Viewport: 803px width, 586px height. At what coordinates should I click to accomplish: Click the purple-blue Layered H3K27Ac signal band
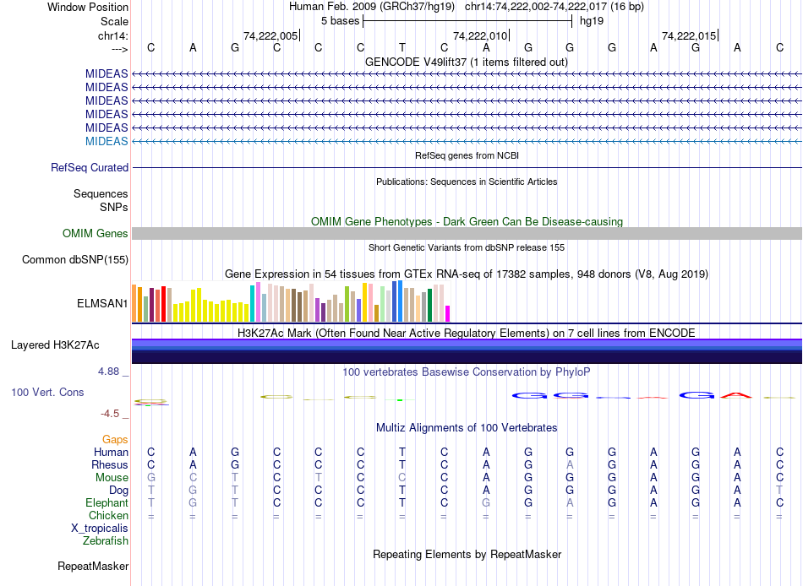(467, 351)
